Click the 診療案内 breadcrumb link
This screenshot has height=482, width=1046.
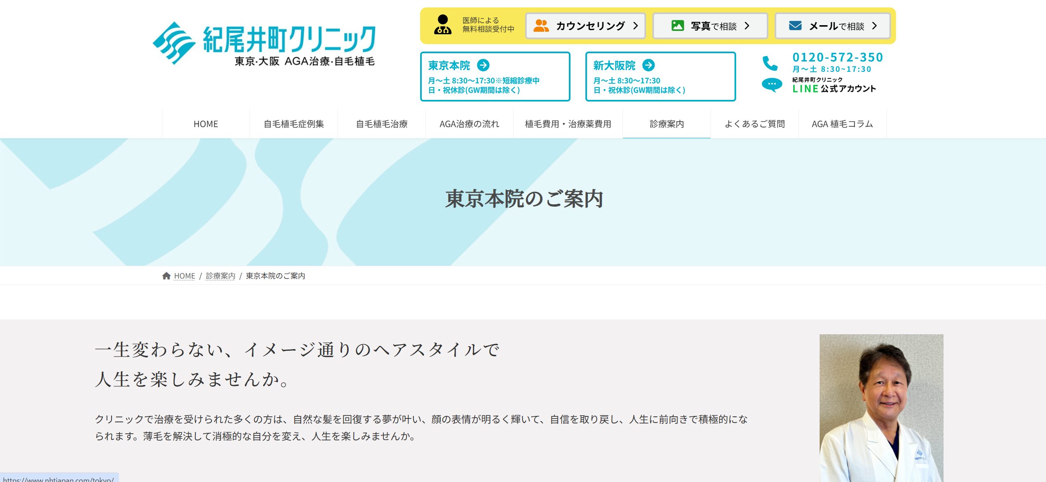pyautogui.click(x=220, y=276)
